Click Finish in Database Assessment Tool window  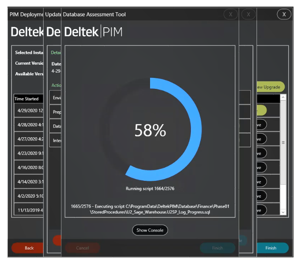tap(217, 248)
